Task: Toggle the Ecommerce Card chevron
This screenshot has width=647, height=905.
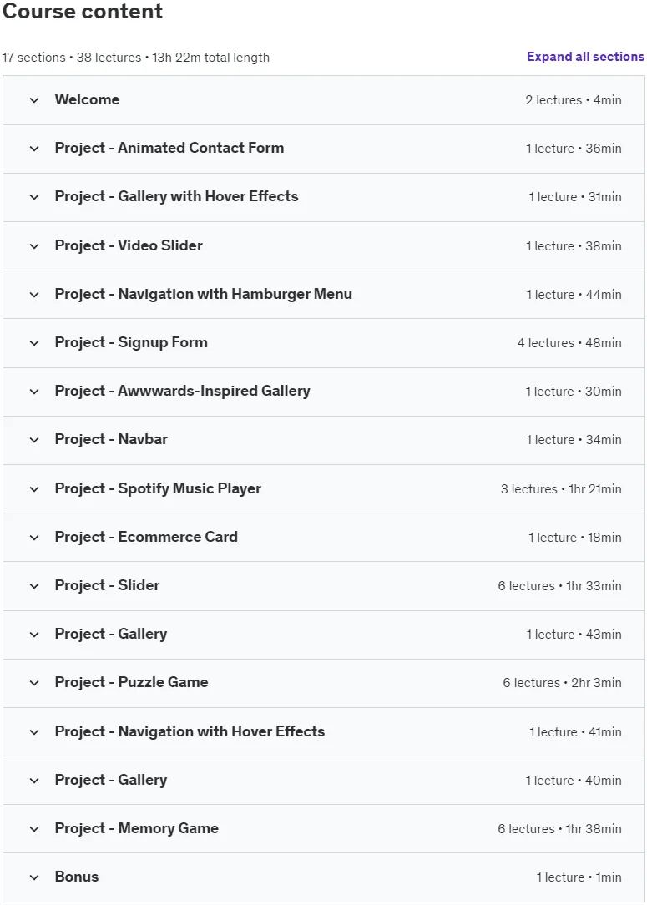Action: tap(34, 538)
